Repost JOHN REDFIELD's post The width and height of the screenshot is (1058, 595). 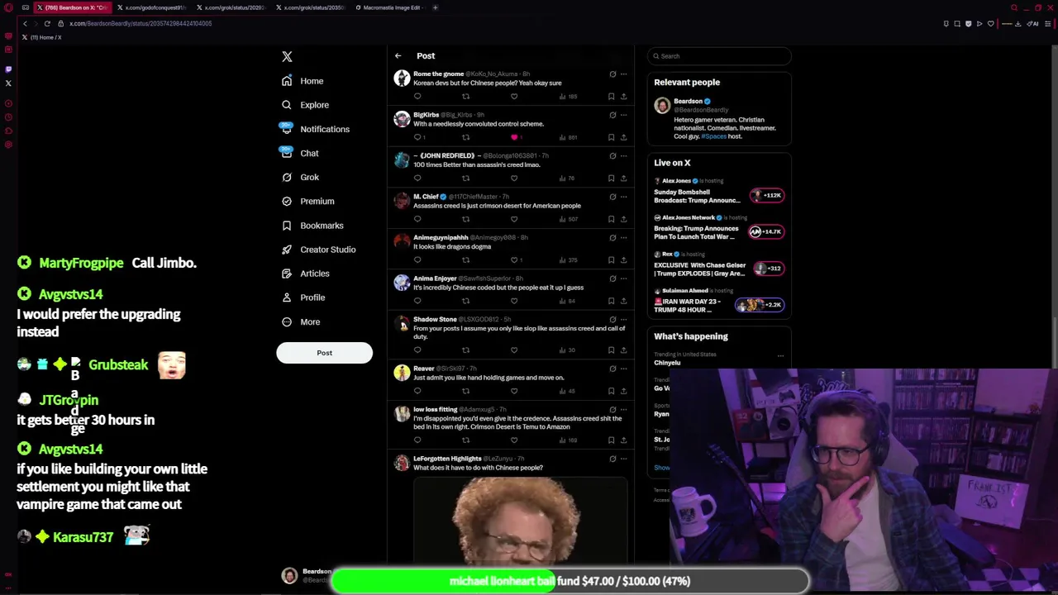point(465,178)
